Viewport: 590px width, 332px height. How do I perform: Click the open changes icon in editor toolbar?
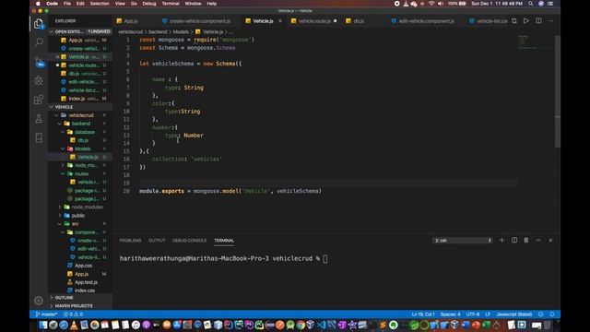click(x=514, y=20)
